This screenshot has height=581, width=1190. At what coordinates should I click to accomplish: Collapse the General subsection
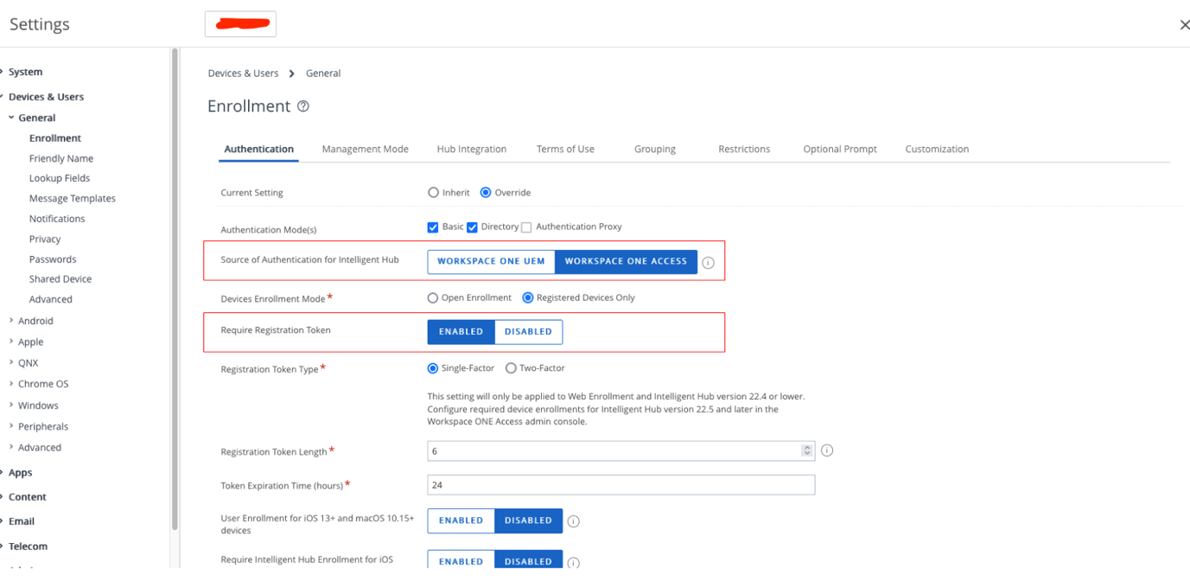pyautogui.click(x=11, y=118)
